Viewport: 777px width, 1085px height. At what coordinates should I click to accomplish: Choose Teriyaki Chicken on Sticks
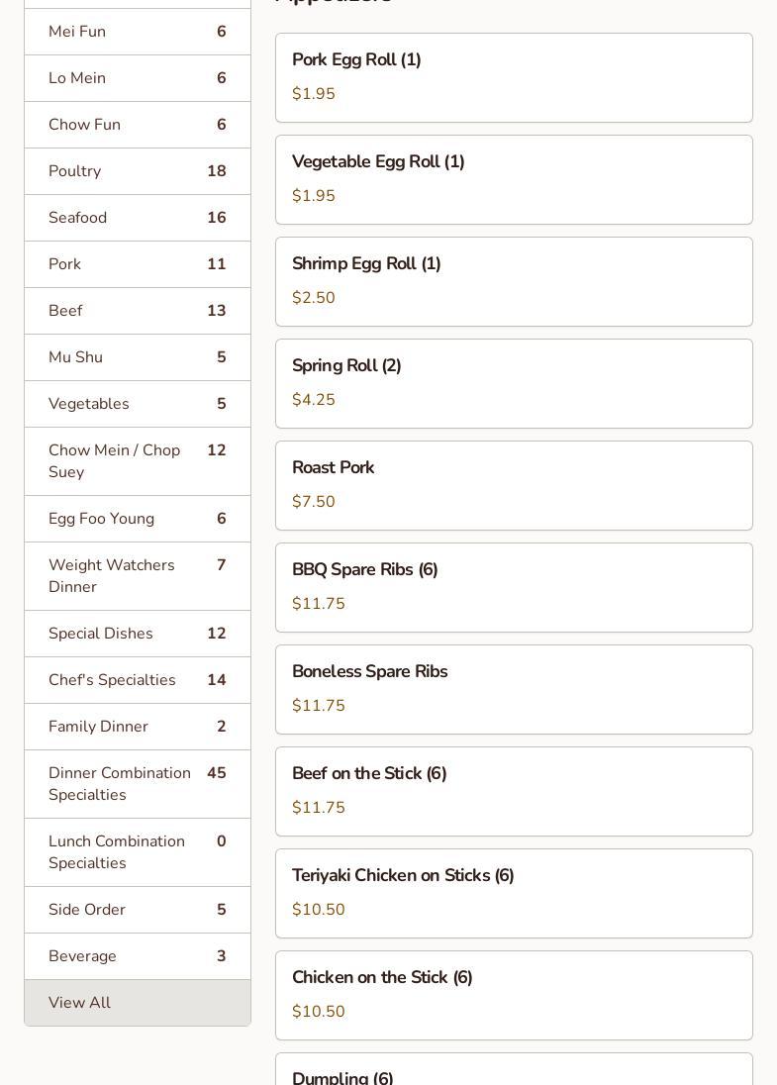pyautogui.click(x=514, y=893)
